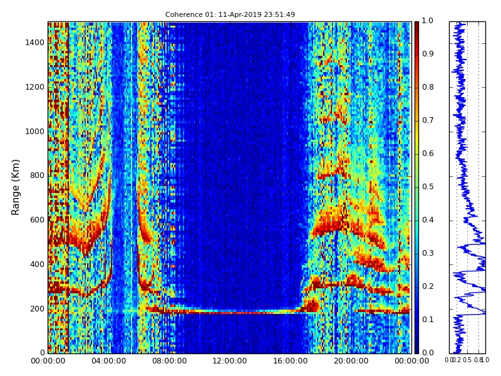Click the 00:00:00 label at the time axis start
501x376 pixels.
point(48,361)
